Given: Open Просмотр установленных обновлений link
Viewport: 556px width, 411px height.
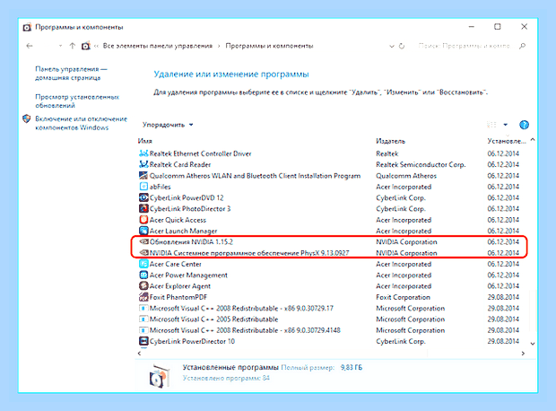Looking at the screenshot, I should [77, 101].
